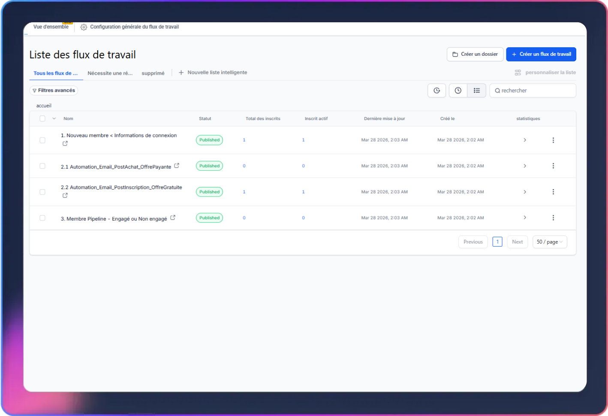Open three-dot menu for Membre Pipeline row
Viewport: 608px width, 416px height.
click(x=553, y=218)
